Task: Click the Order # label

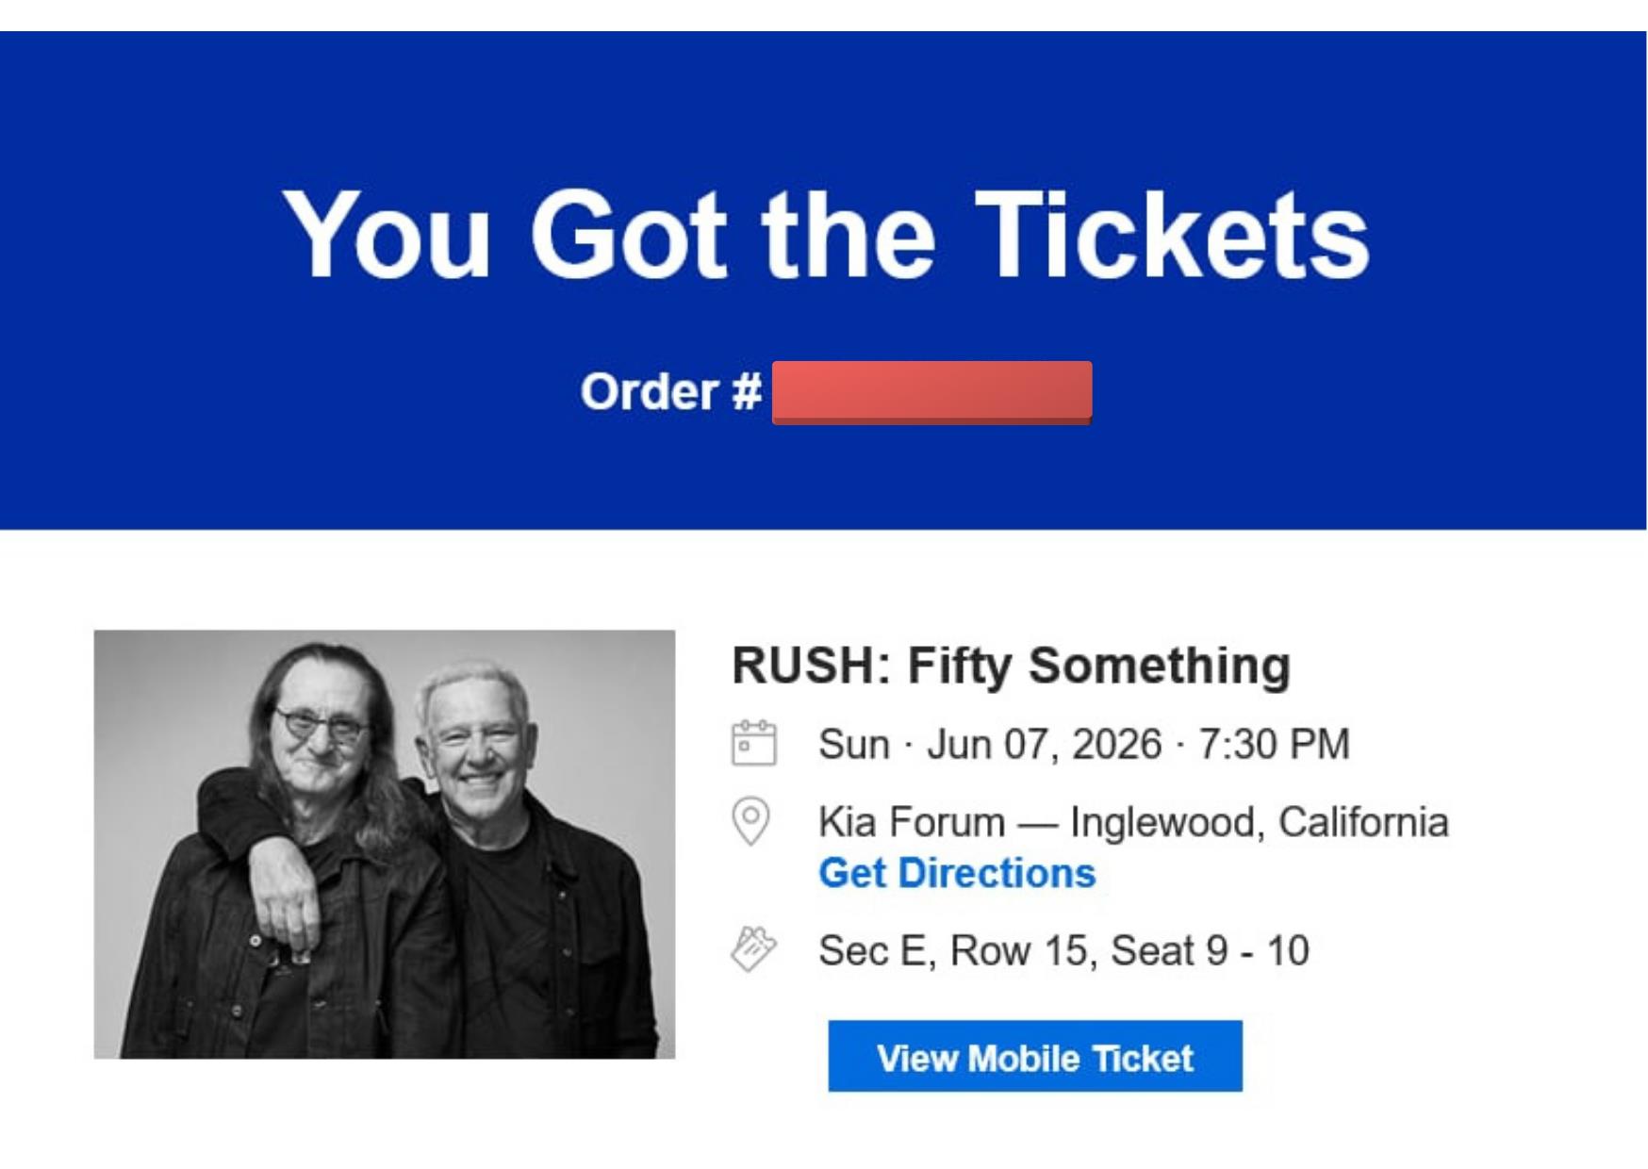Action: coord(670,391)
